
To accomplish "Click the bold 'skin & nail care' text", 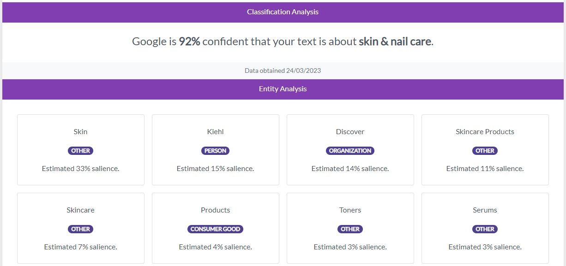I will (395, 41).
